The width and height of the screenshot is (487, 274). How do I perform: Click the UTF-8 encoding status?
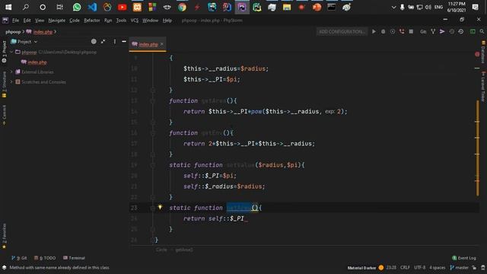tap(419, 268)
